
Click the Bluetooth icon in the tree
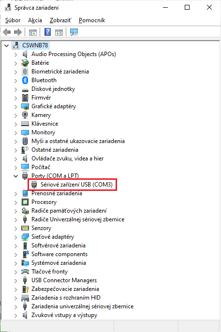point(25,80)
